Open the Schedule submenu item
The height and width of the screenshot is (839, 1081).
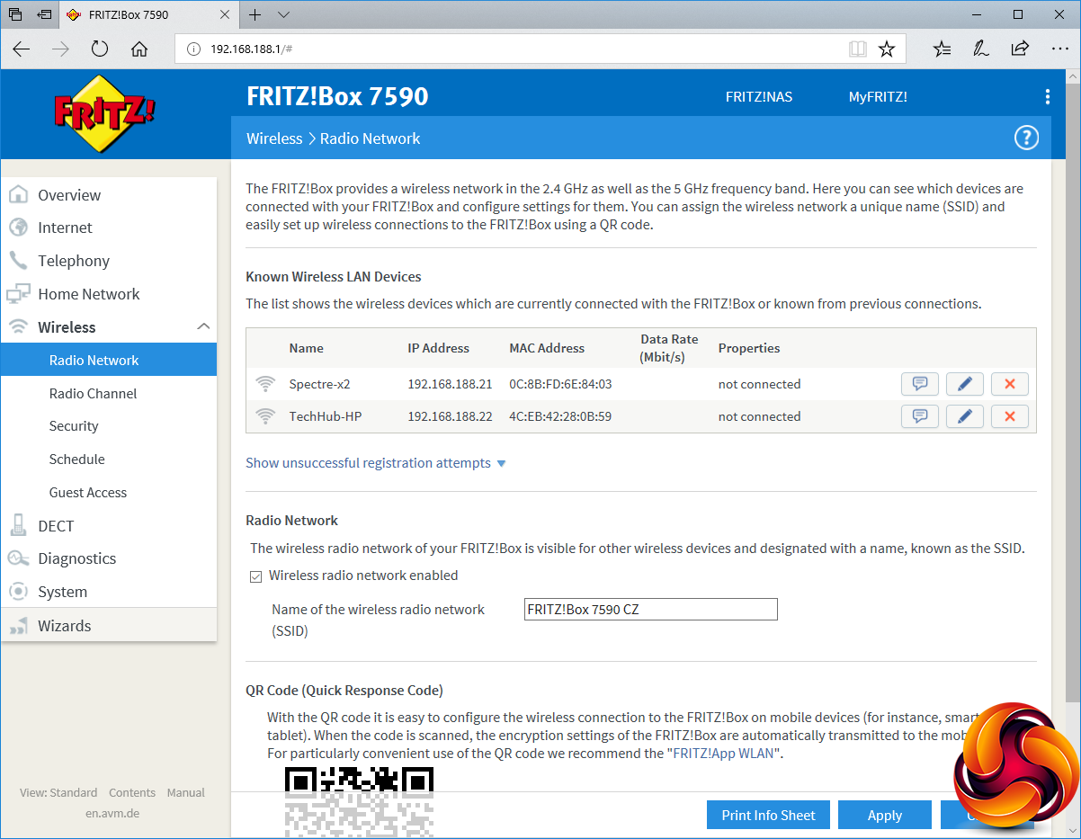109,460
